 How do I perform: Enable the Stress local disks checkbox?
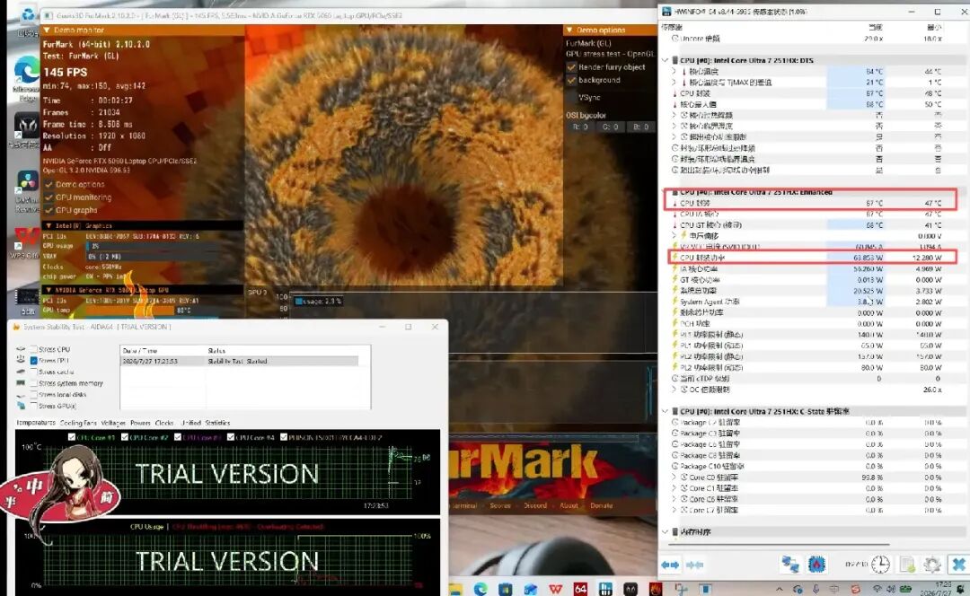(x=34, y=394)
